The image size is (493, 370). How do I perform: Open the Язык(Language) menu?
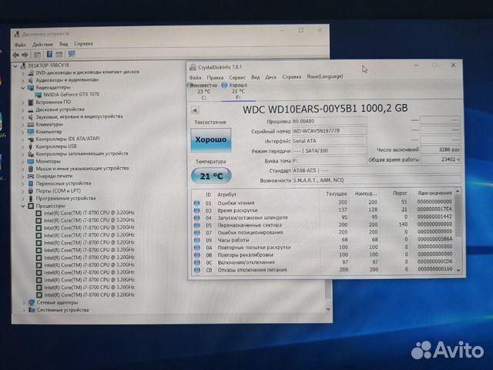tap(325, 76)
